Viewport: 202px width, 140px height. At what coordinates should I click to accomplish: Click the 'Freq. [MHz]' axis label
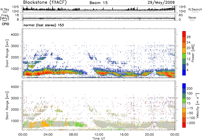click(5, 17)
